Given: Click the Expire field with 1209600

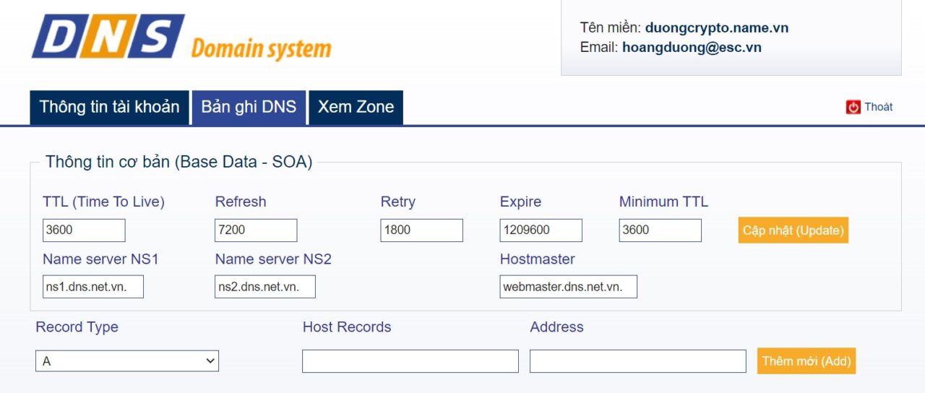Looking at the screenshot, I should pyautogui.click(x=541, y=230).
